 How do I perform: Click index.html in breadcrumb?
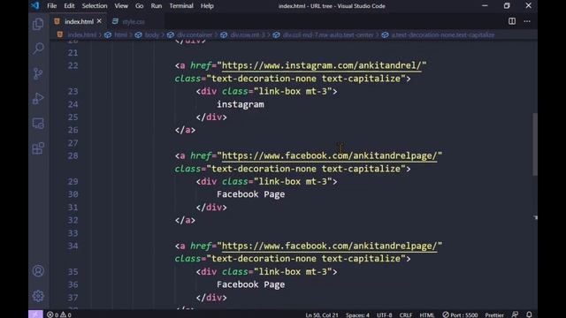pos(81,35)
